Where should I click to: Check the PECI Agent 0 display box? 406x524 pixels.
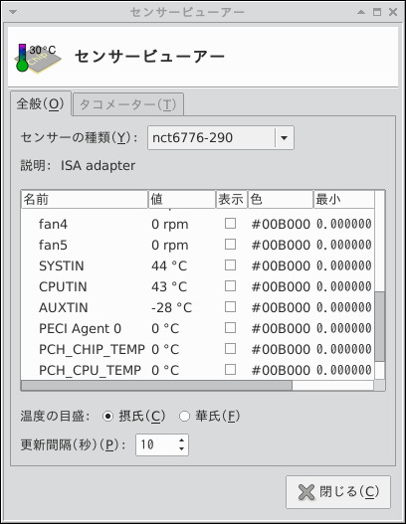coord(230,328)
